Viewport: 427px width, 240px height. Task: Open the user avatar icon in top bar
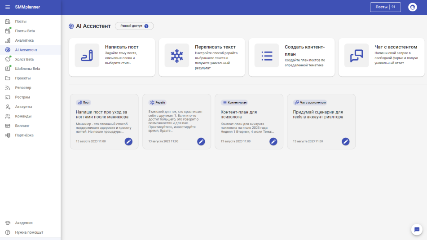point(412,7)
